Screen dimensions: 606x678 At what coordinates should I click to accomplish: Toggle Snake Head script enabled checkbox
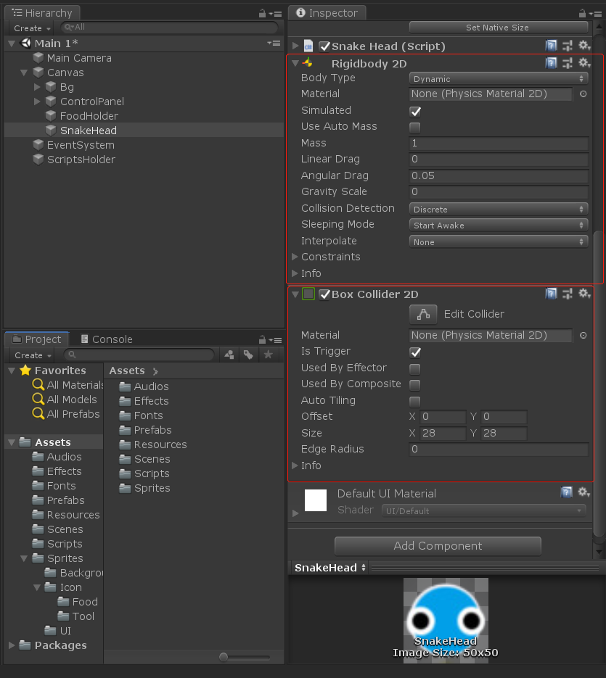(324, 46)
